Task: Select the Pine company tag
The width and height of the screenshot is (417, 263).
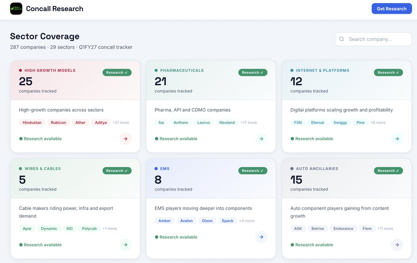Action: click(x=361, y=122)
